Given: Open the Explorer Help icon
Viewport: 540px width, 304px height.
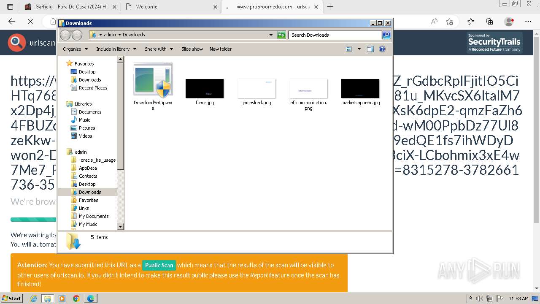Looking at the screenshot, I should pyautogui.click(x=382, y=49).
